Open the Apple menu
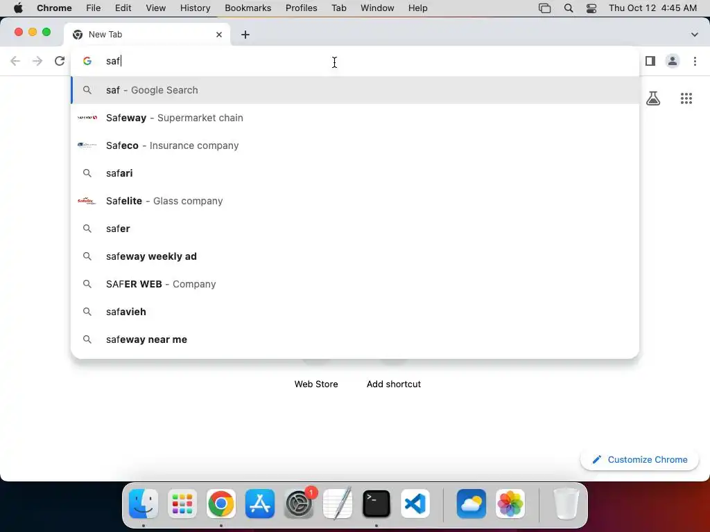Image resolution: width=710 pixels, height=532 pixels. [x=18, y=8]
